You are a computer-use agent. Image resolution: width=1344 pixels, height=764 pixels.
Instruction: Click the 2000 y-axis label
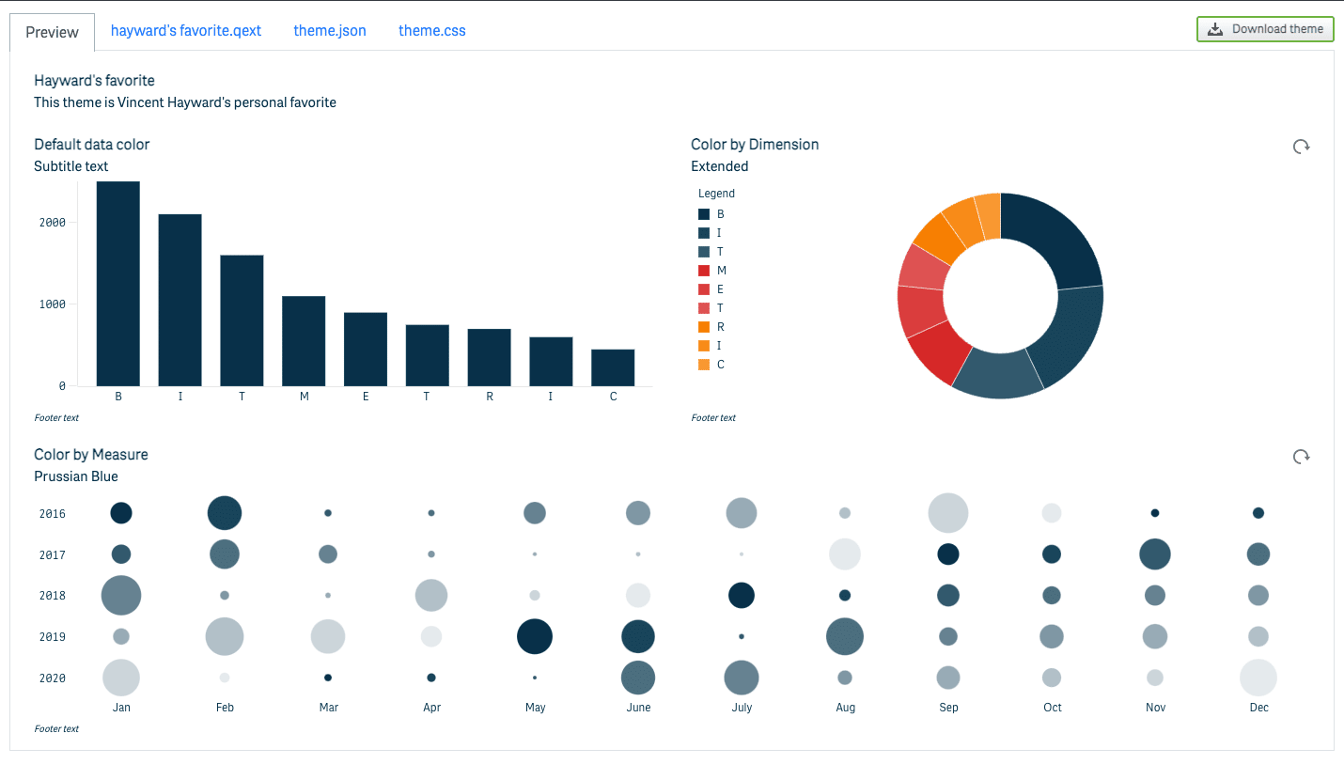click(53, 223)
